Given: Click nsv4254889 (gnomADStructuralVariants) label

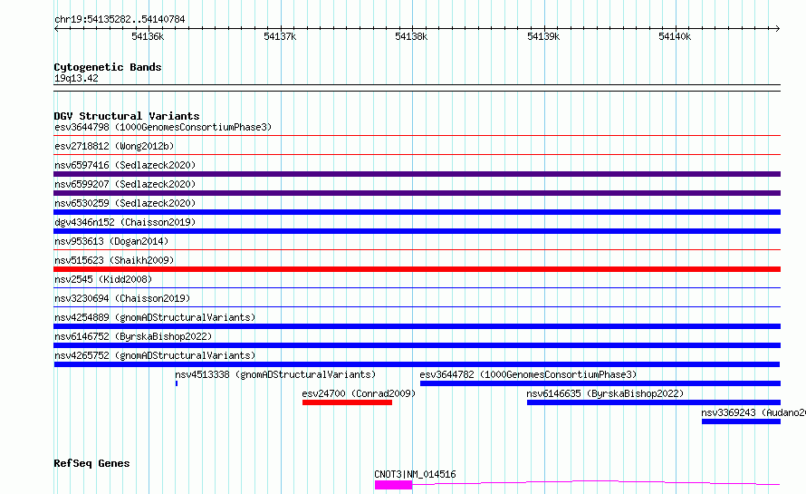Looking at the screenshot, I should [155, 317].
